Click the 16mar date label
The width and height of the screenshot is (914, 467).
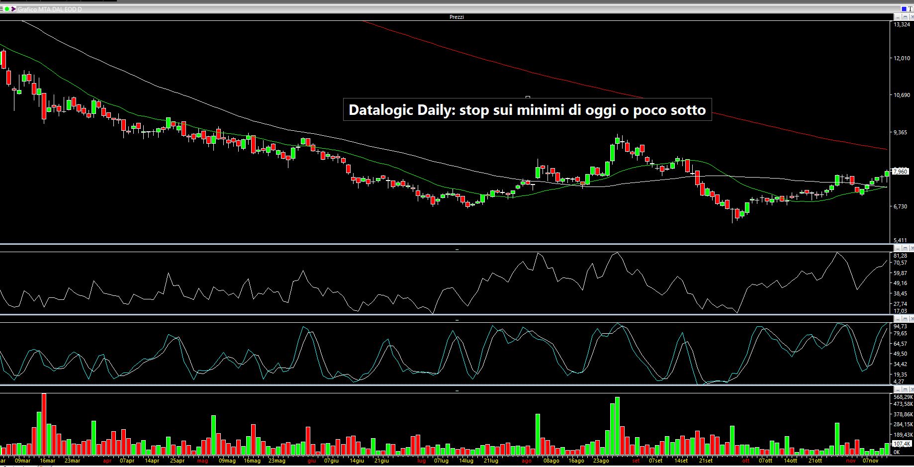48,461
